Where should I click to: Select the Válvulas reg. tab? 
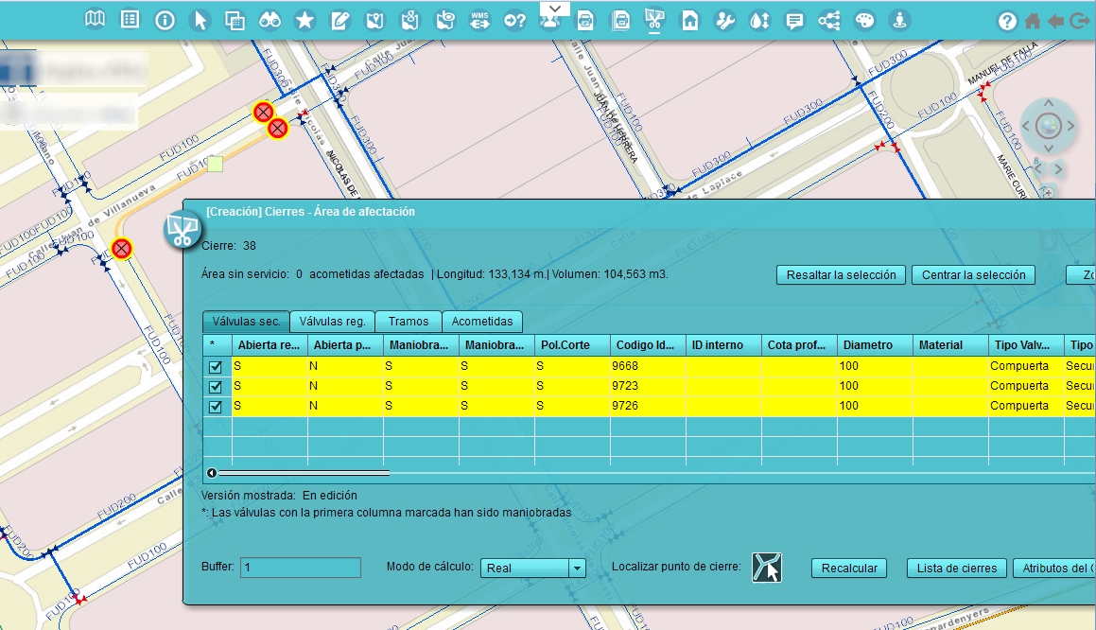332,322
